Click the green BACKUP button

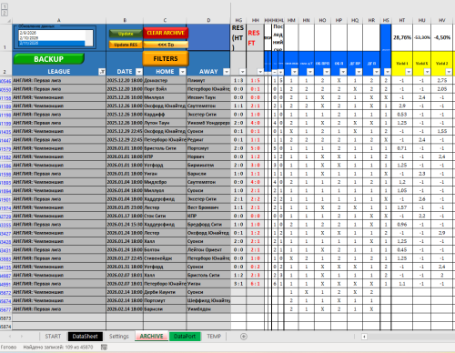[48, 59]
